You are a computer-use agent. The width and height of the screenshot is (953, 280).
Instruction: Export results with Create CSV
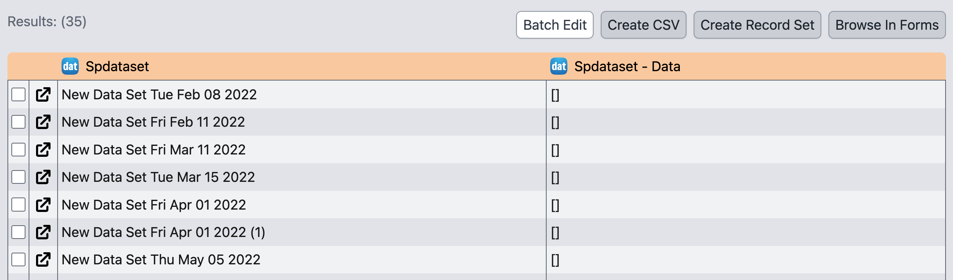coord(643,25)
